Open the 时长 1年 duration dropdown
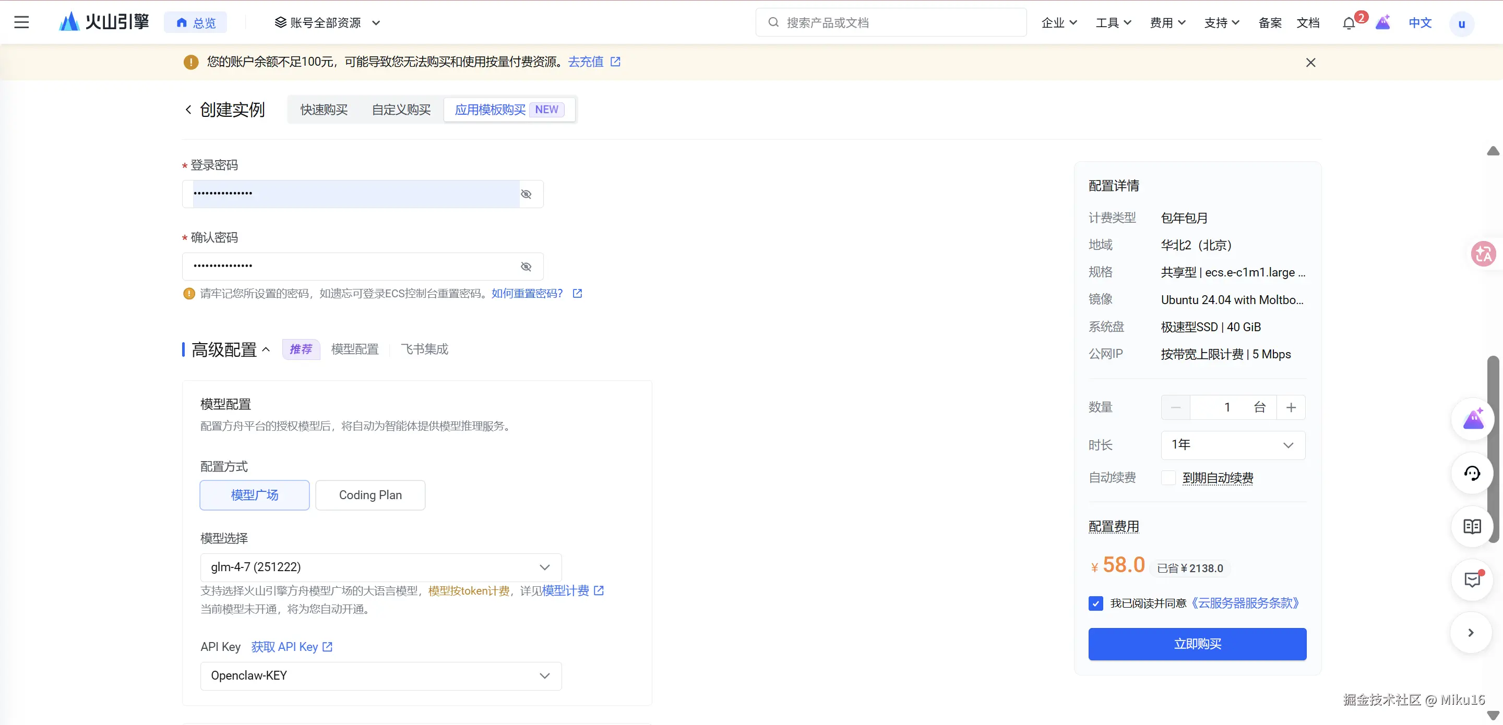Screen dimensions: 1503x725 coord(1232,445)
